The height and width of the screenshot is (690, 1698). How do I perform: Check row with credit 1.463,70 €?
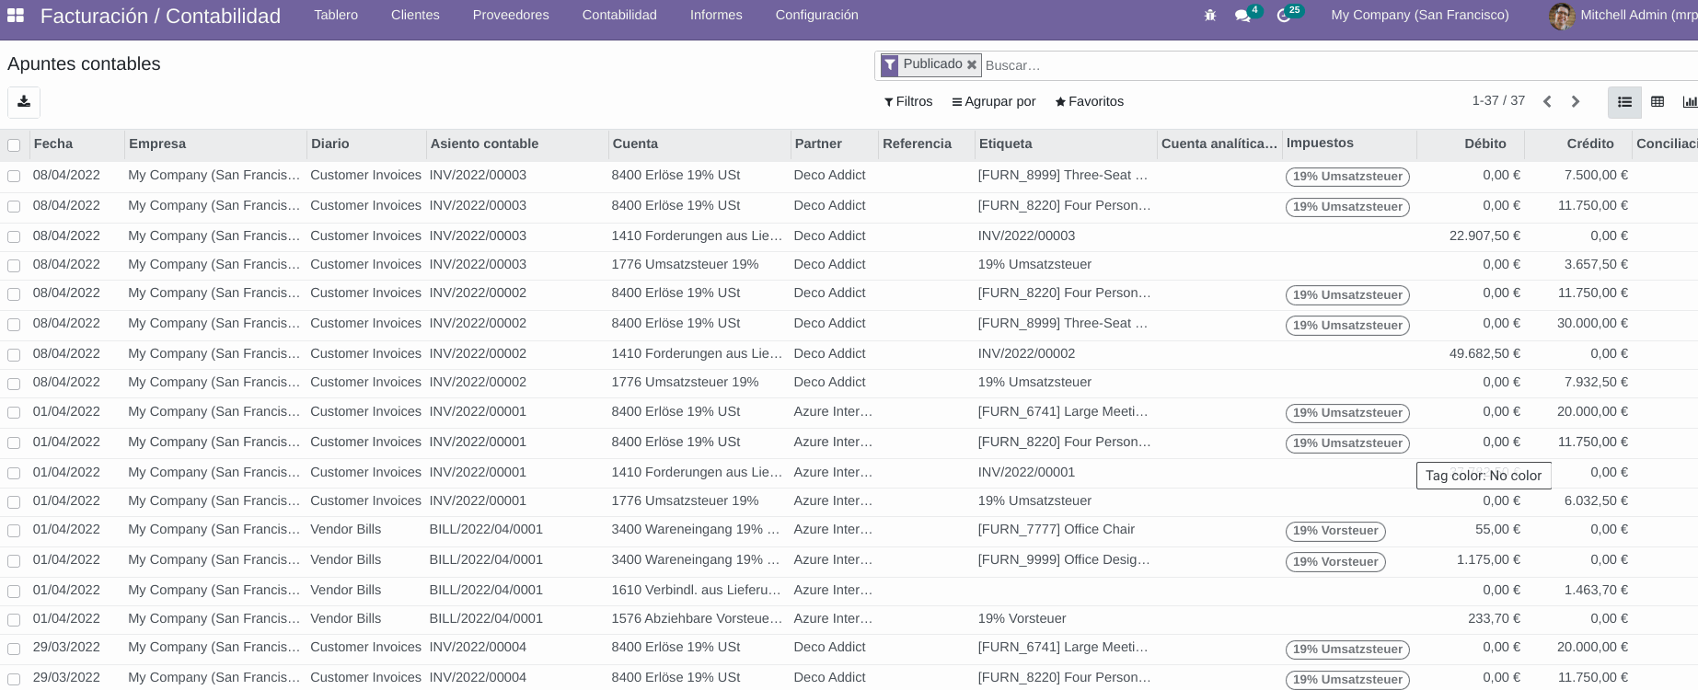14,591
